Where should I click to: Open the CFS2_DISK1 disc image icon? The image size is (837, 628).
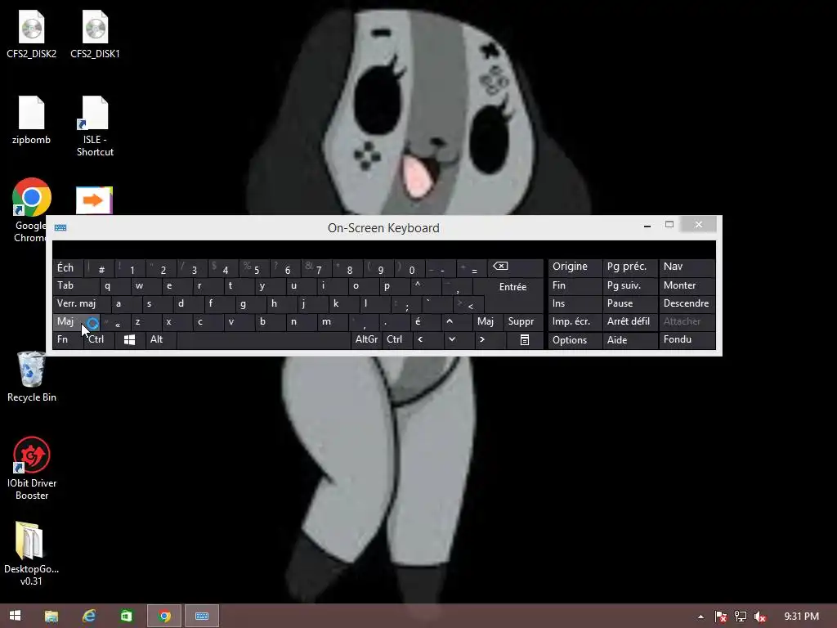(95, 34)
